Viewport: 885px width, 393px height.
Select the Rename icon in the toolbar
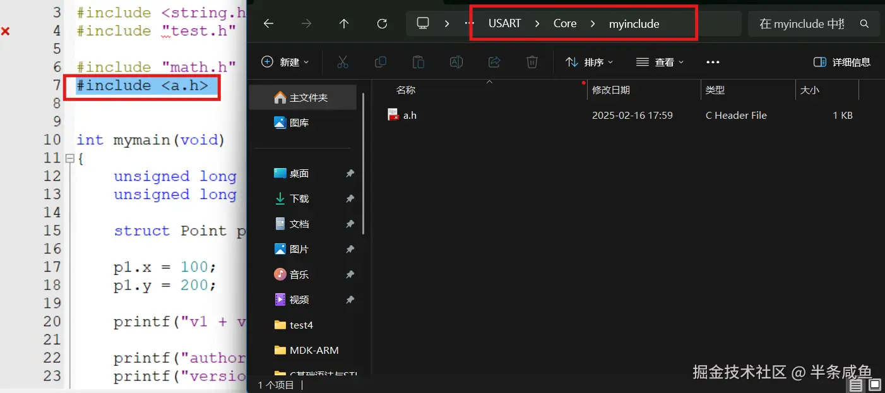456,61
